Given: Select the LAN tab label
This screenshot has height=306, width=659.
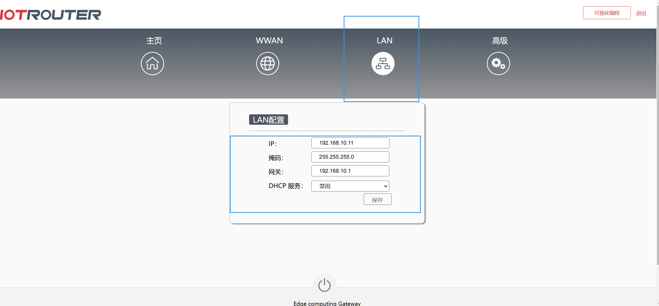Looking at the screenshot, I should (x=384, y=40).
